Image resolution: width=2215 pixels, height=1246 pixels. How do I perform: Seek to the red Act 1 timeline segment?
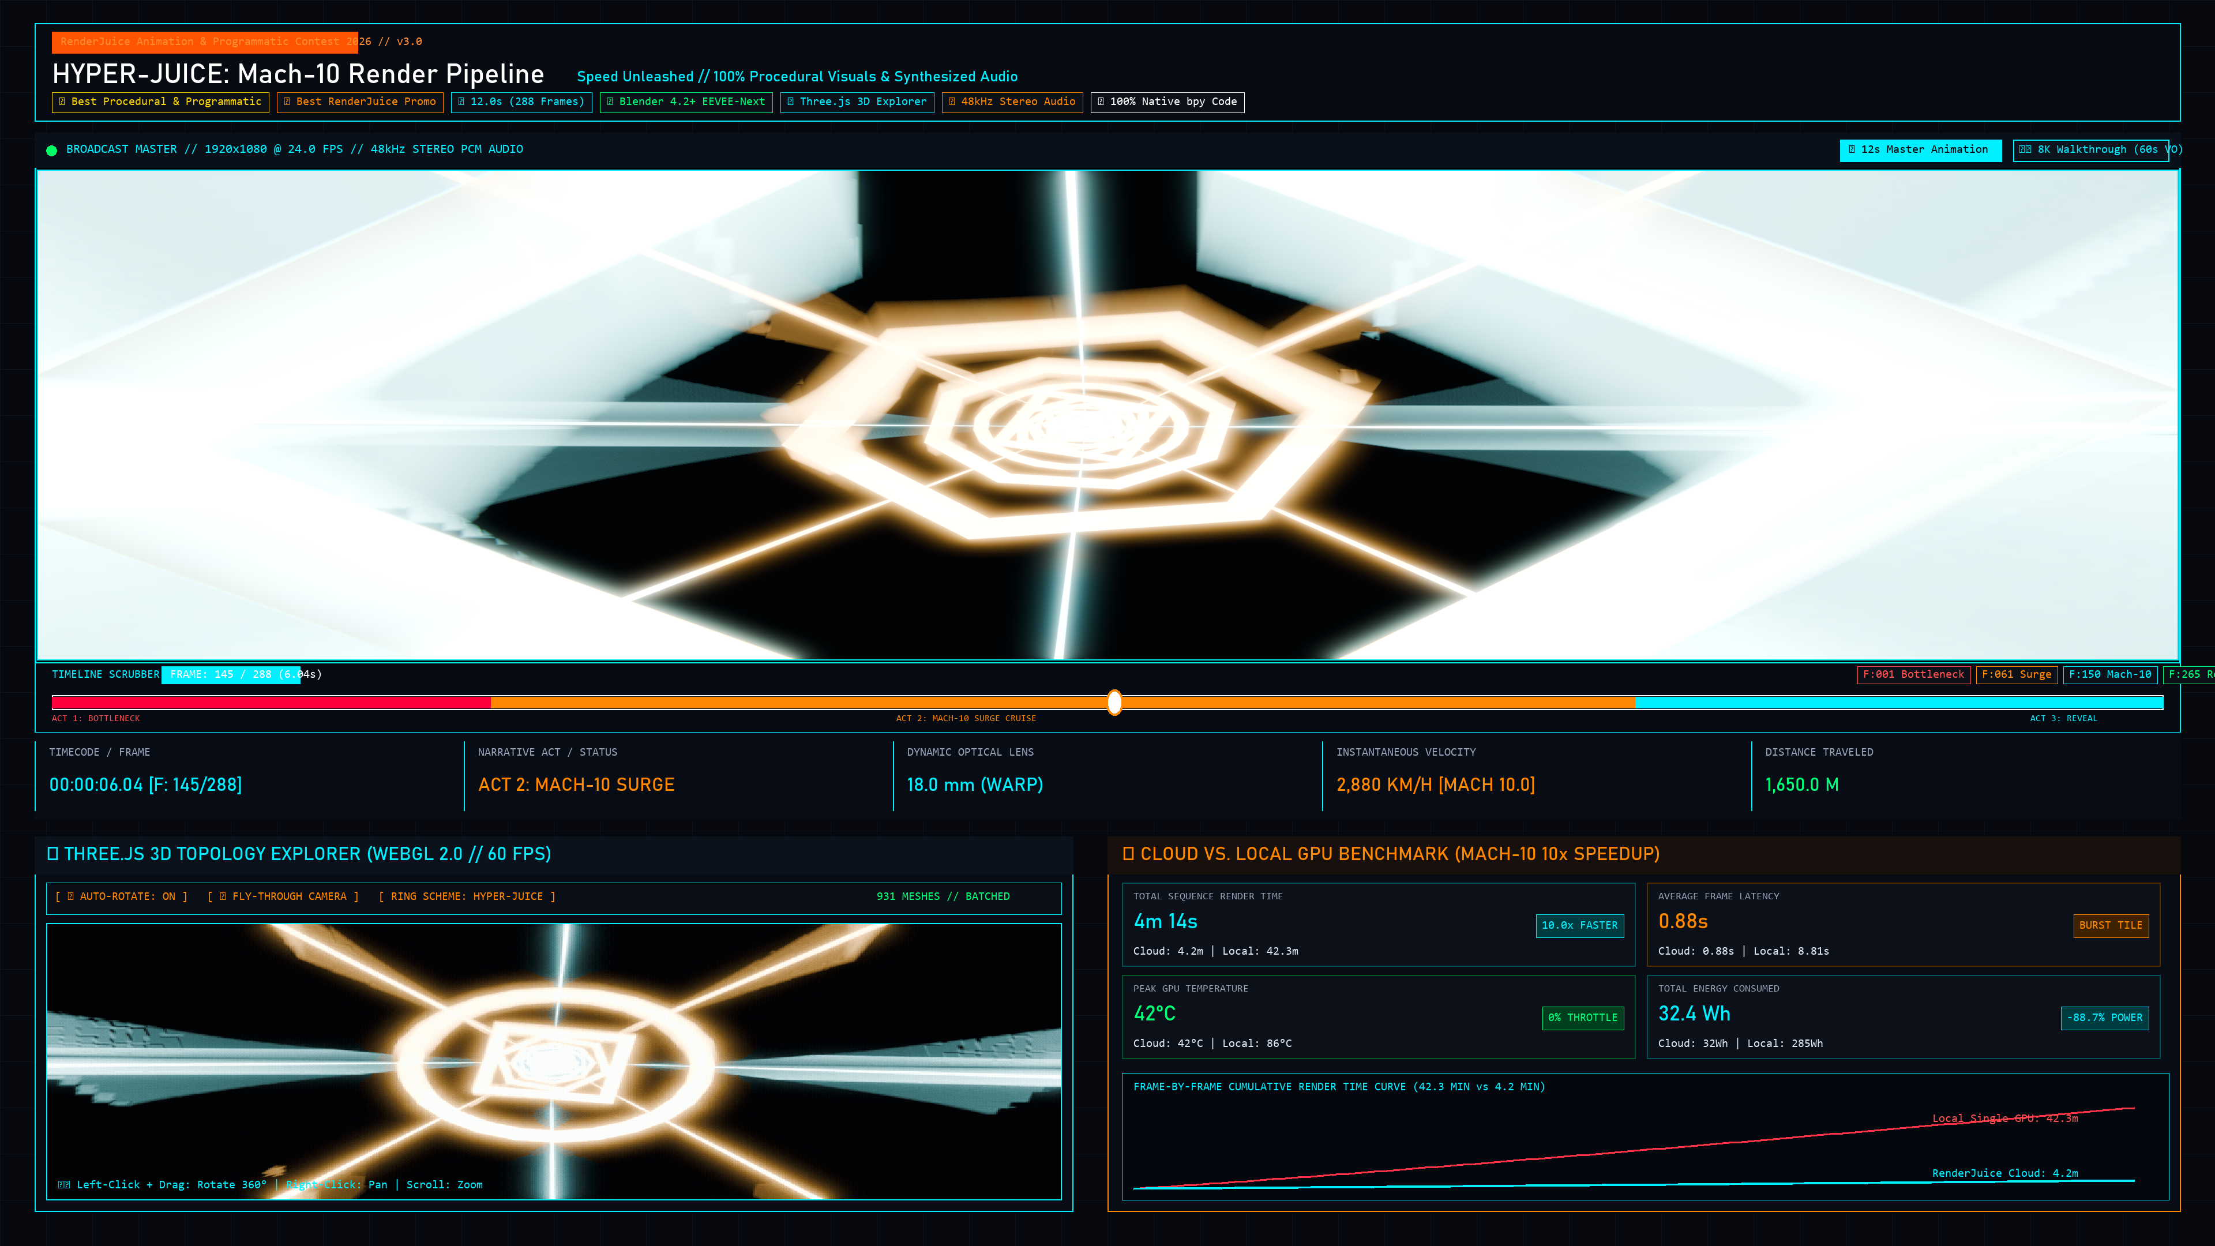[x=271, y=703]
